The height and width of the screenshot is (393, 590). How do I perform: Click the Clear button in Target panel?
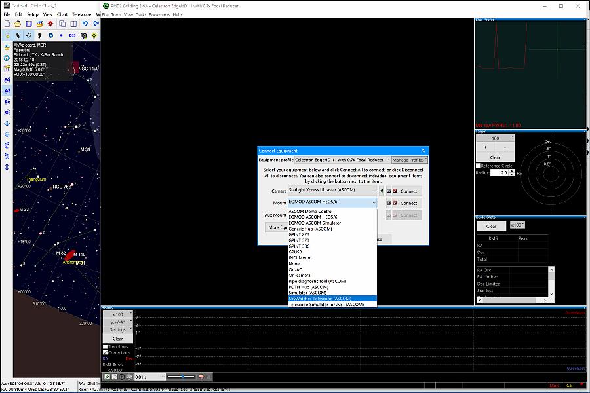click(x=495, y=157)
